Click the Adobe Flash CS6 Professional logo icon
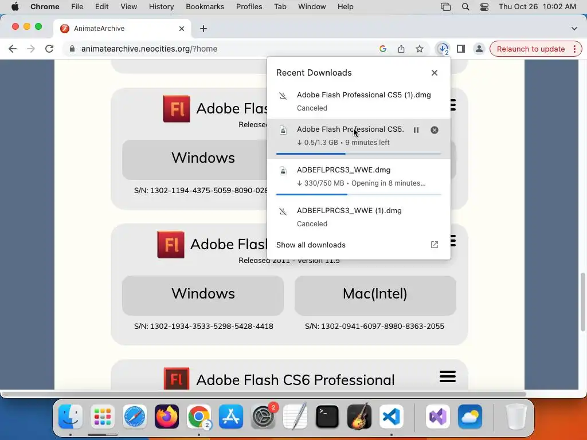This screenshot has width=587, height=440. point(177,379)
